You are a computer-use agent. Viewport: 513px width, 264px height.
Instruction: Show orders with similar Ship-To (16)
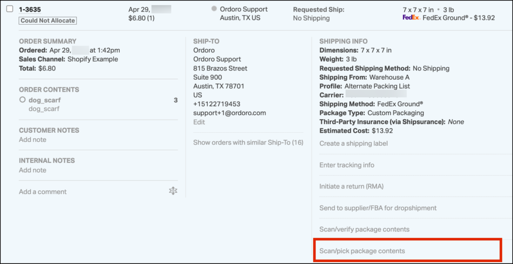pyautogui.click(x=248, y=143)
